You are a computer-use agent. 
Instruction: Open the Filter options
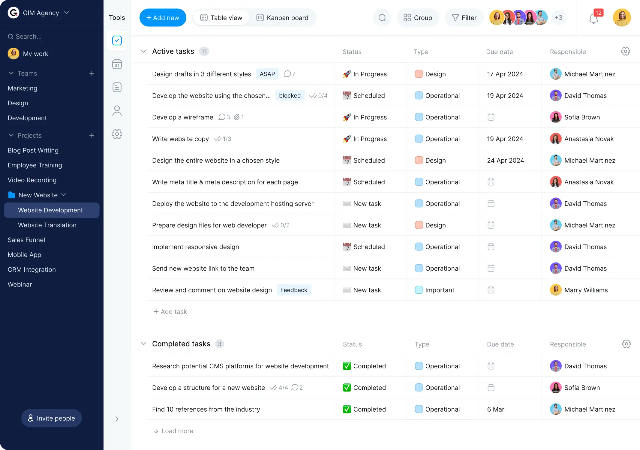pyautogui.click(x=464, y=18)
